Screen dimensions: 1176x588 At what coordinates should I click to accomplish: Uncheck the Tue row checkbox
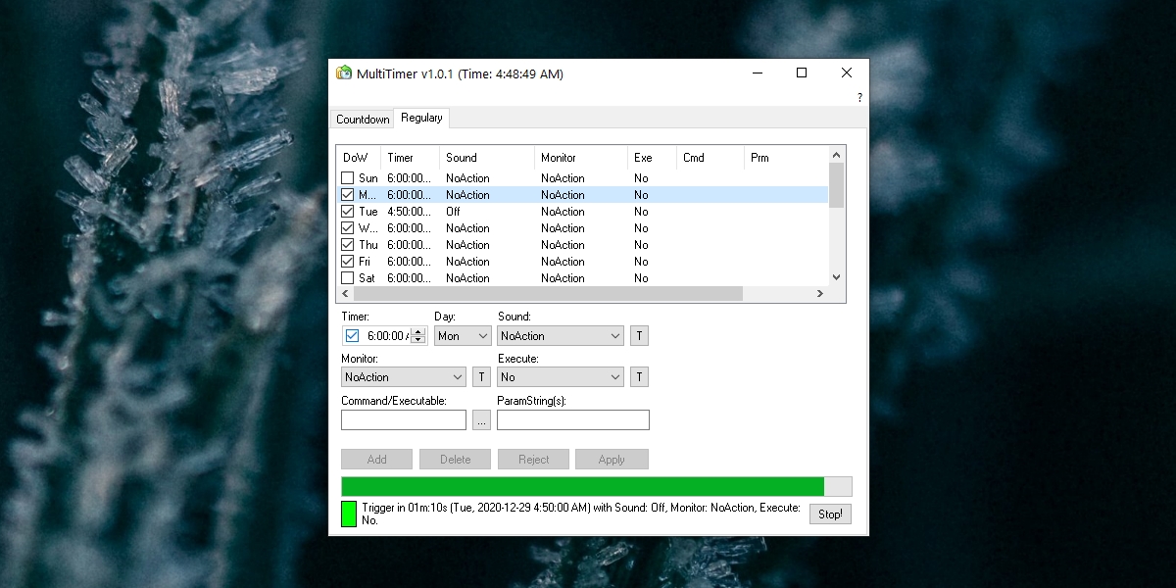[x=348, y=212]
